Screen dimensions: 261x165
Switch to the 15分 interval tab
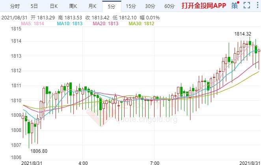tap(131, 6)
